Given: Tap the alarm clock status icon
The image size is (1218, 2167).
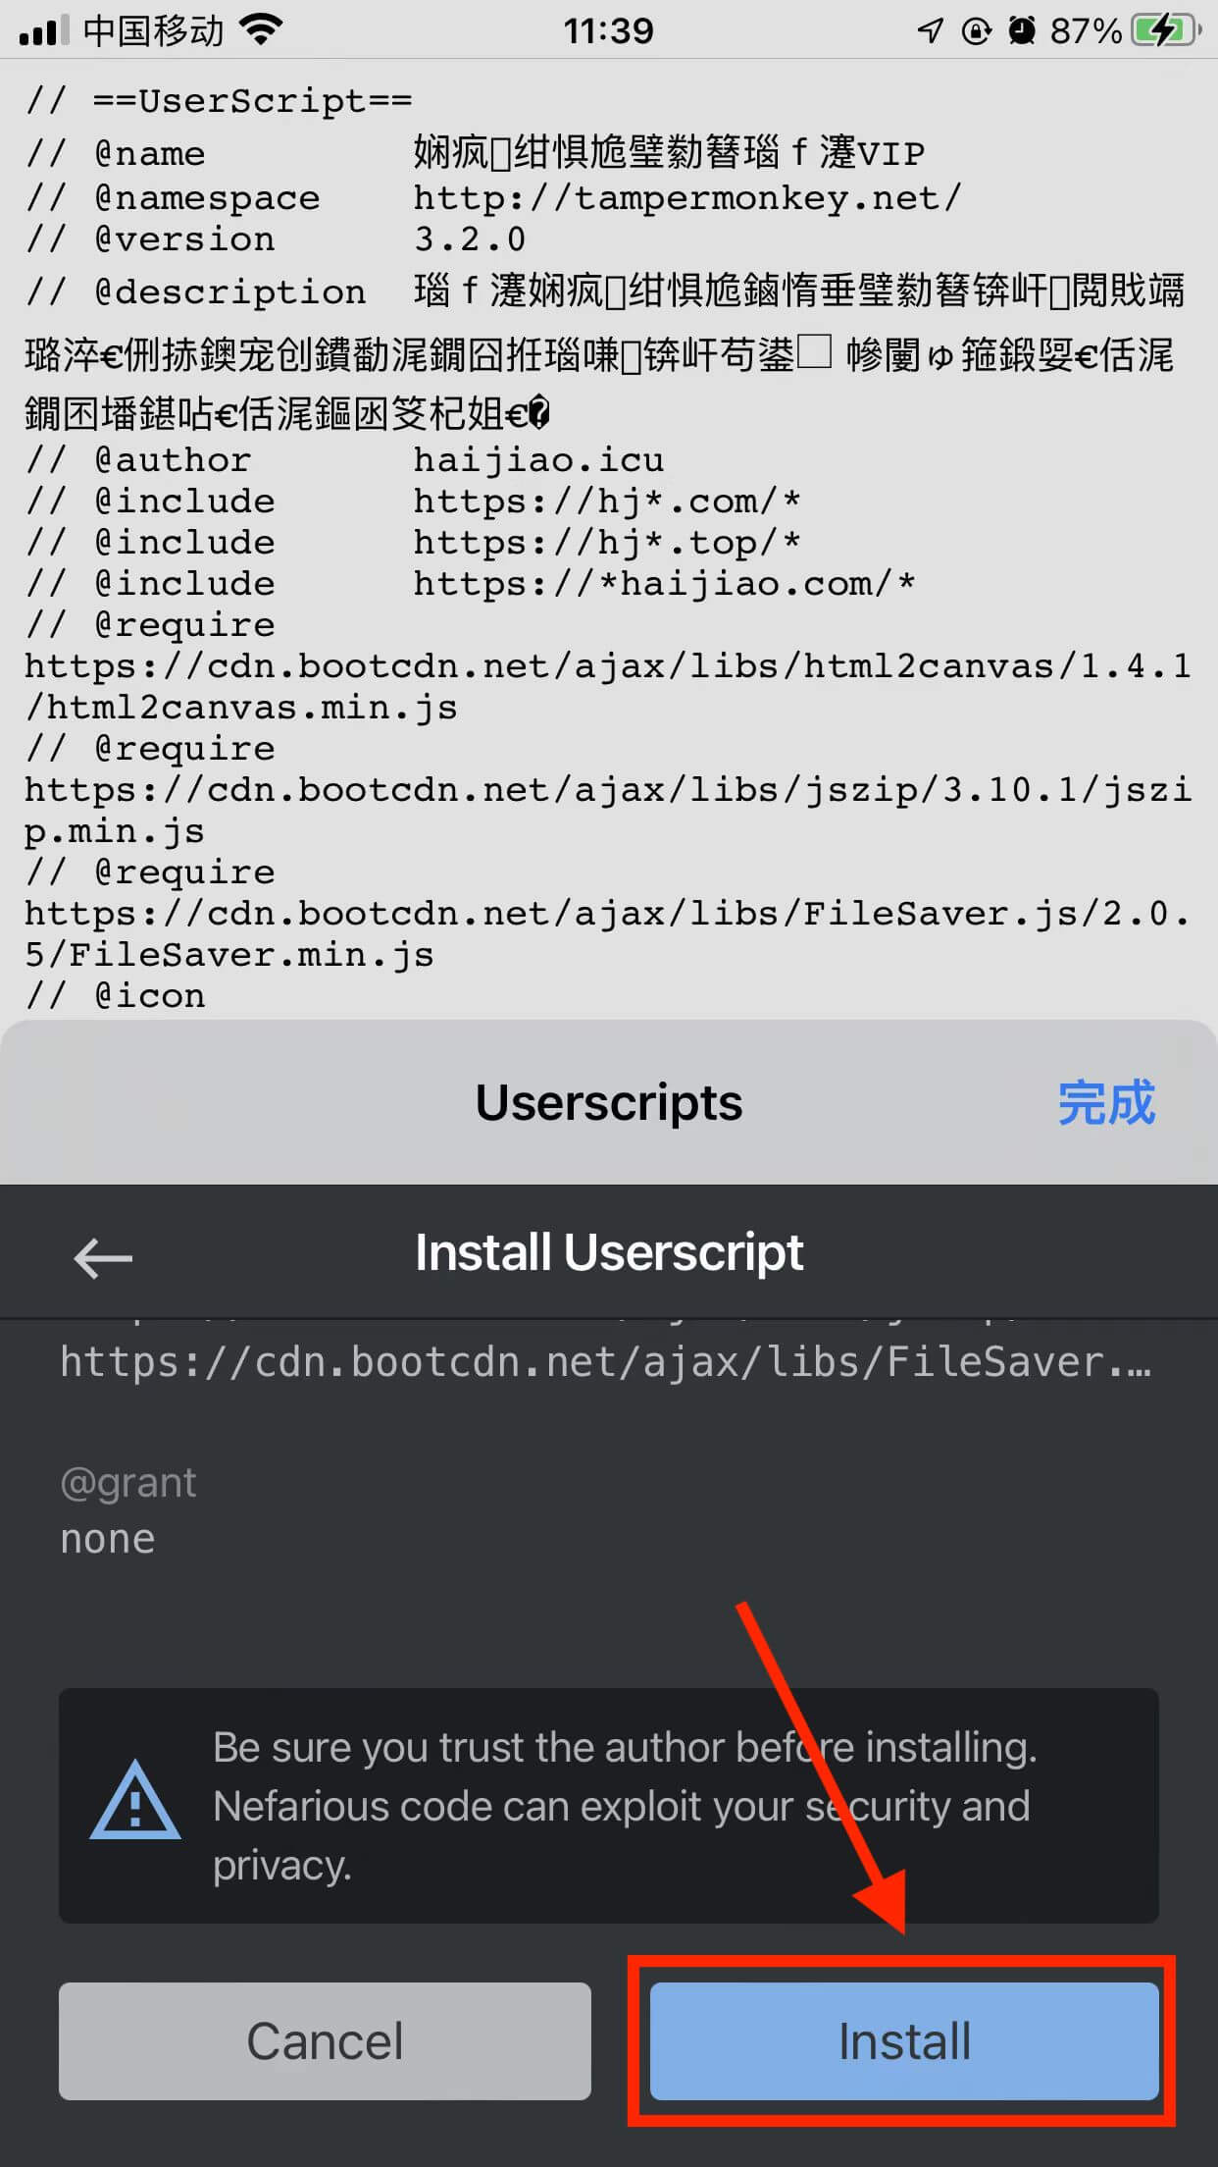Looking at the screenshot, I should pyautogui.click(x=1022, y=30).
